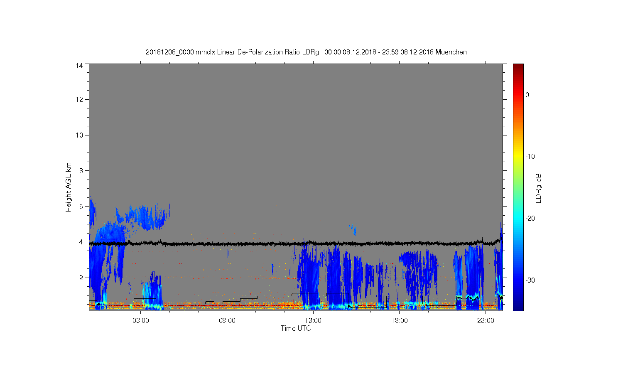The image size is (623, 374).
Task: Click the '-20' colorbar tick label
Action: 530,219
